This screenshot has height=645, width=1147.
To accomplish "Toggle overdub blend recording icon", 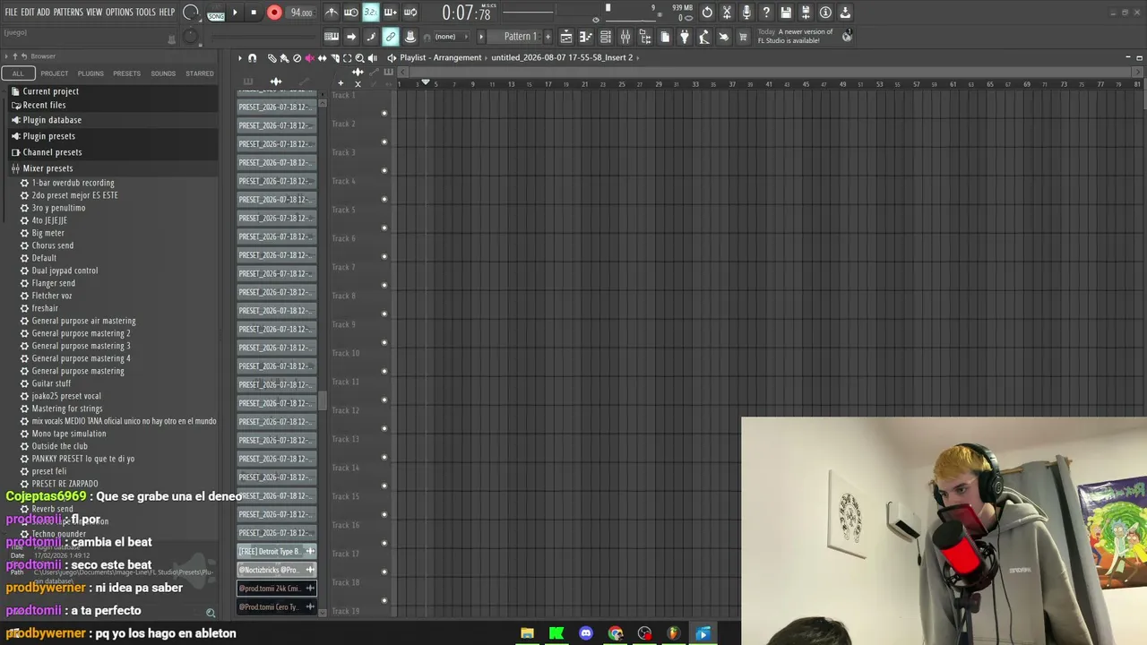I will pos(390,13).
